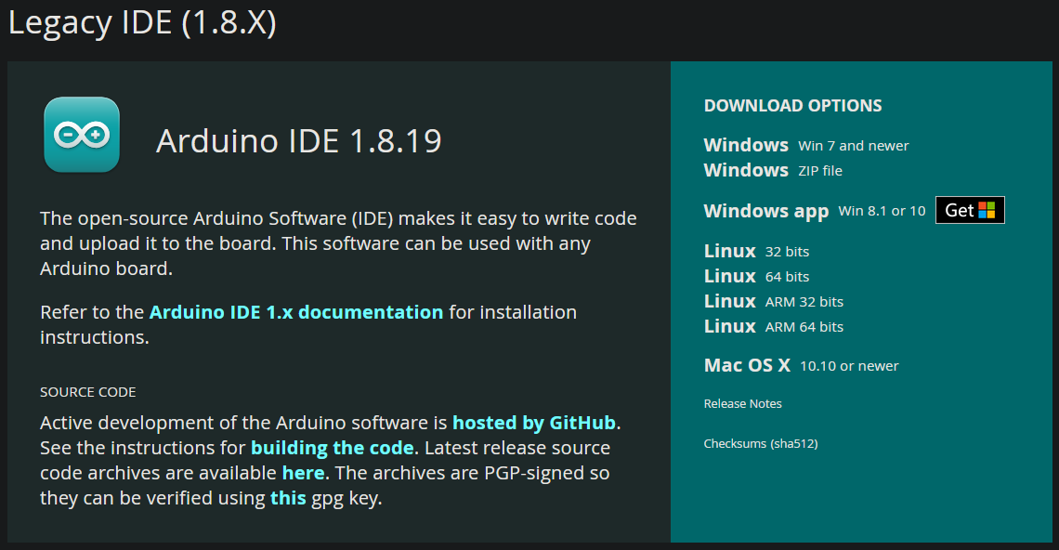Viewport: 1059px width, 550px height.
Task: Click the Arduino IDE 1.8.19 title
Action: 298,140
